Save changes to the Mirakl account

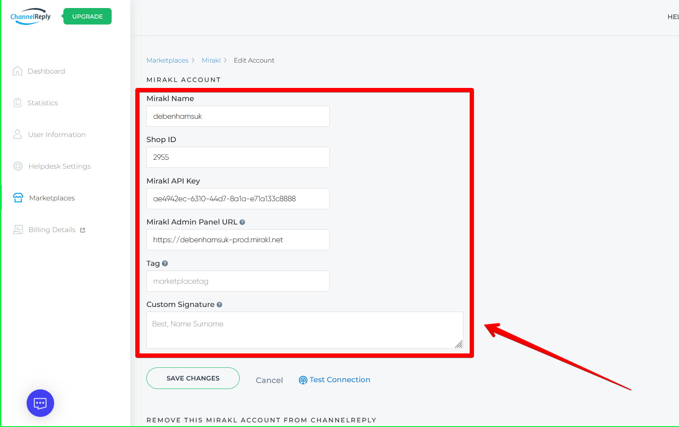pyautogui.click(x=193, y=378)
